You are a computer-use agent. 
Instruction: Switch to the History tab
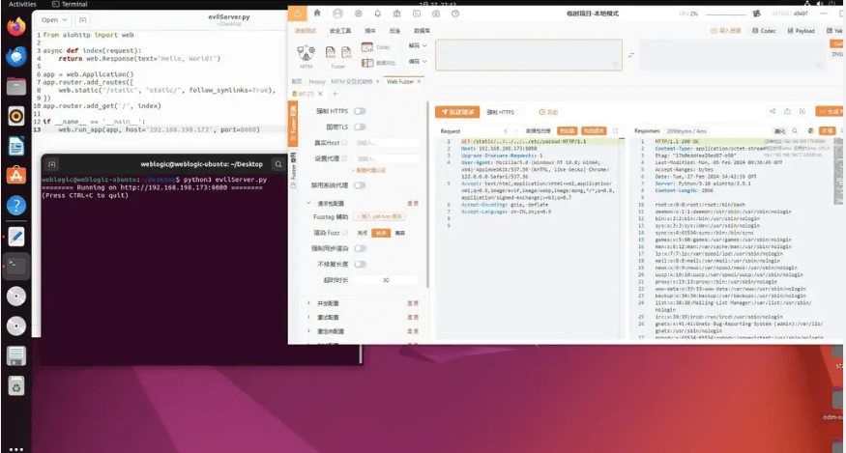click(x=317, y=82)
